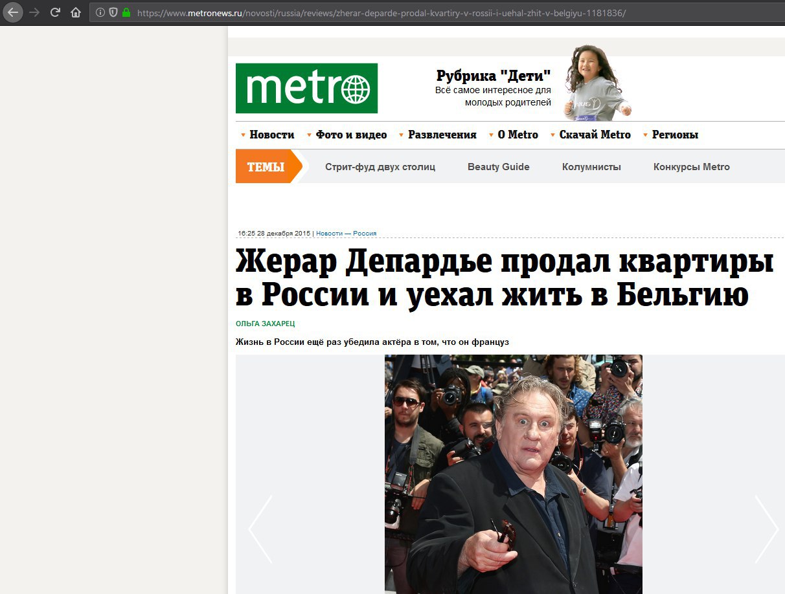Viewport: 785px width, 594px height.
Task: Click the girl photo in Дети banner
Action: (596, 83)
